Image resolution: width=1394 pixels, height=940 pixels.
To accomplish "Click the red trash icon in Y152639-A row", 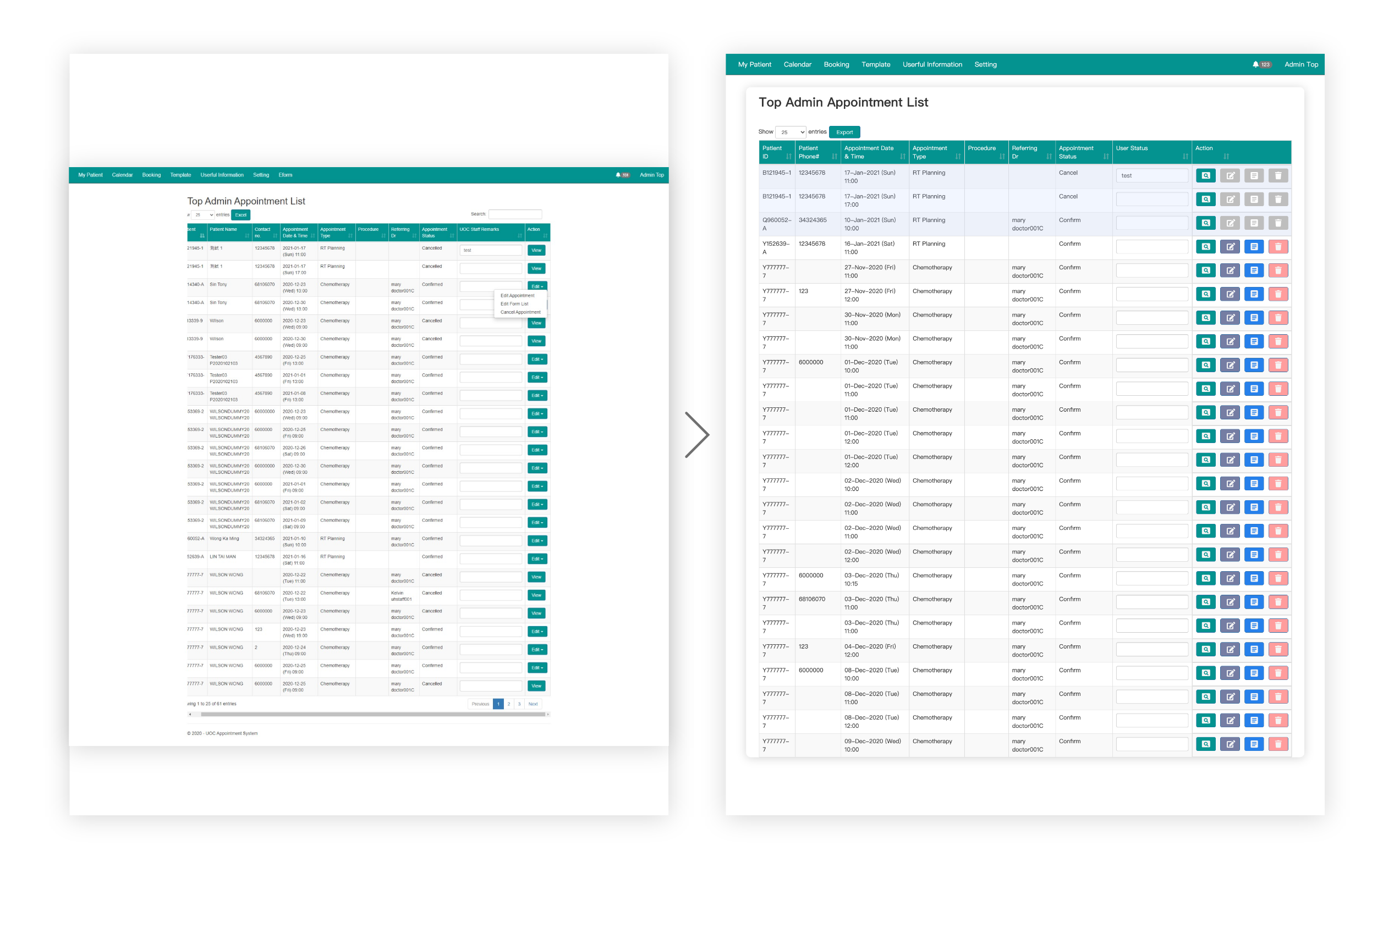I will (x=1277, y=246).
